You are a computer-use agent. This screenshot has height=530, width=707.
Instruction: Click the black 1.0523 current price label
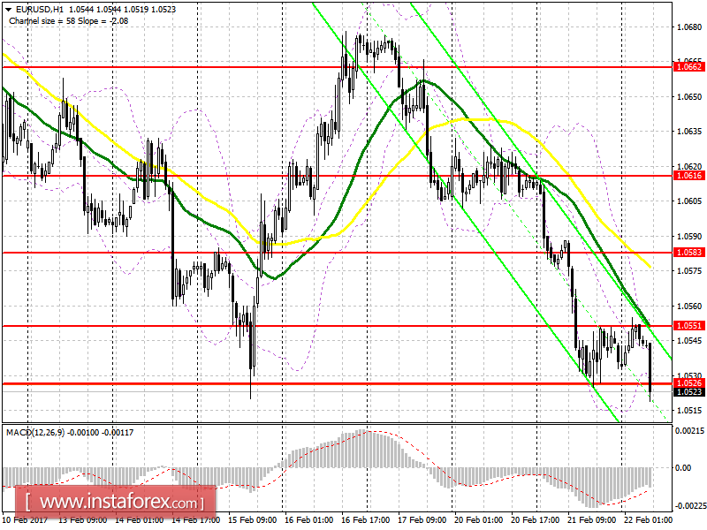688,392
